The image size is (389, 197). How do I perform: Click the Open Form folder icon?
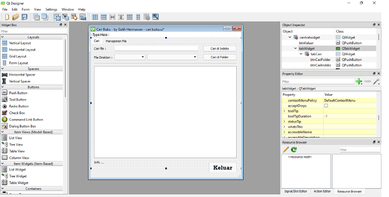[x=15, y=17]
